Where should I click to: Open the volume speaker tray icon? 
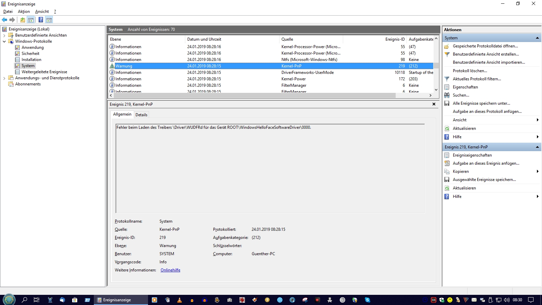tap(507, 300)
